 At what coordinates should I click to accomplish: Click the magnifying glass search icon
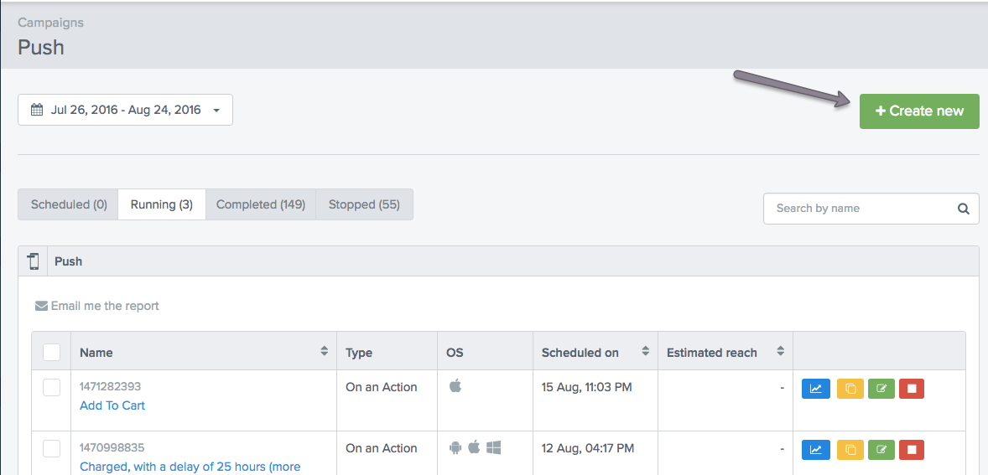coord(964,209)
